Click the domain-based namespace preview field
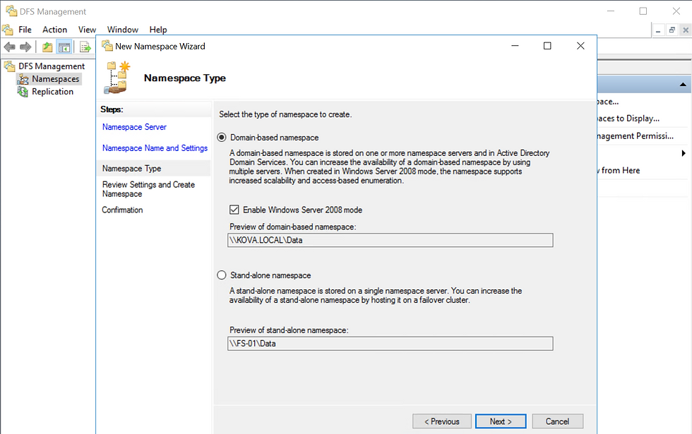The height and width of the screenshot is (434, 692). 390,241
